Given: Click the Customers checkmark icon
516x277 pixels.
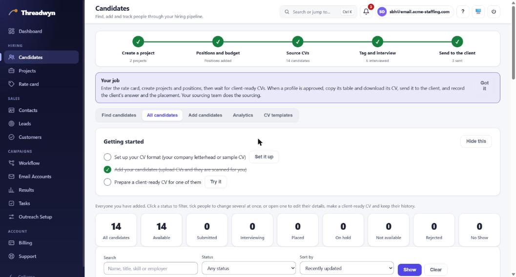Looking at the screenshot, I should (x=12, y=137).
